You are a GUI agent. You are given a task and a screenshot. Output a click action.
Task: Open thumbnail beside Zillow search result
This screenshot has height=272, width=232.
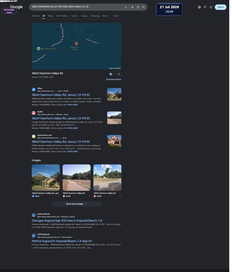[x=114, y=94]
